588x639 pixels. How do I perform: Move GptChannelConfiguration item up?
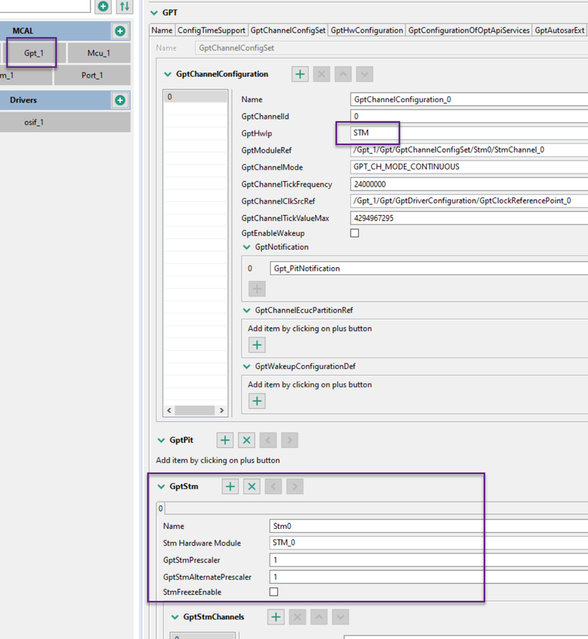coord(344,74)
